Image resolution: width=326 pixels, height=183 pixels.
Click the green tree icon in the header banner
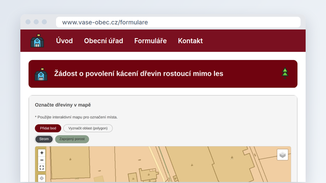click(285, 73)
